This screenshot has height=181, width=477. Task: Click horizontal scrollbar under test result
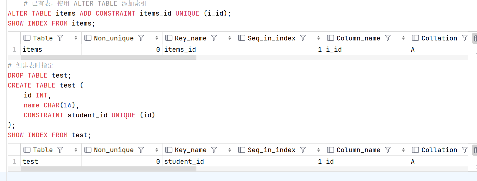pos(109,169)
